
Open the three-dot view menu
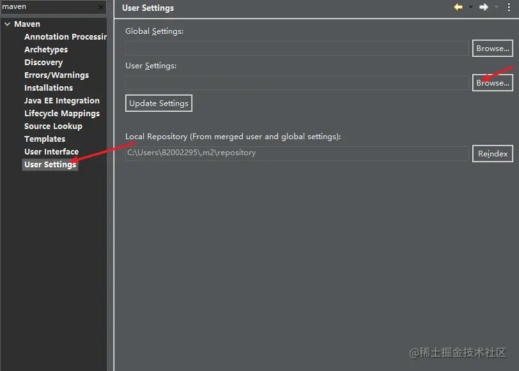[509, 7]
